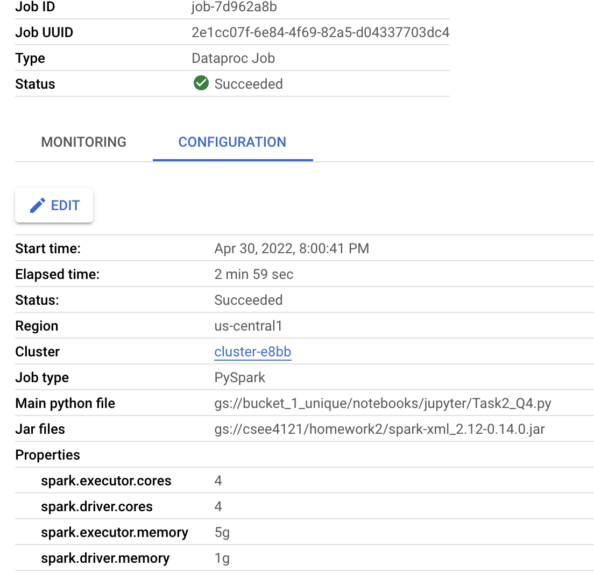The width and height of the screenshot is (594, 573).
Task: Click the spark.executor.memory value 5g
Action: [x=222, y=533]
